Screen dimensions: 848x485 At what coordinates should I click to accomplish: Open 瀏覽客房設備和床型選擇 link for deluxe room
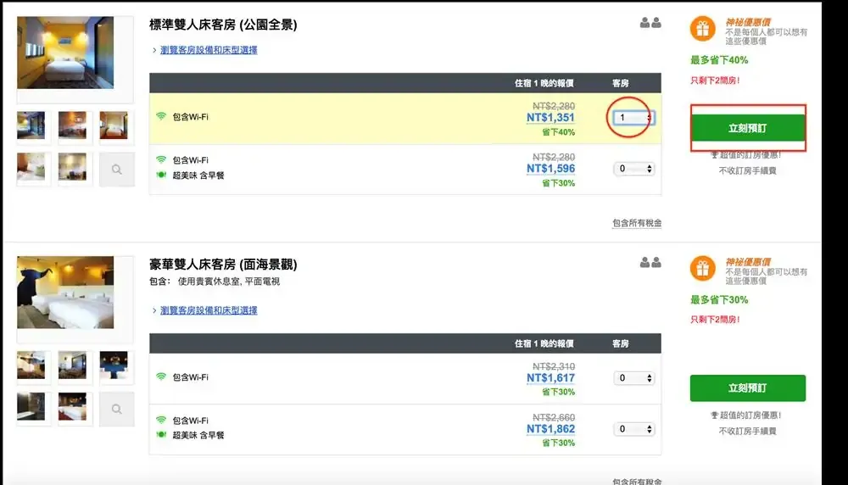(x=209, y=311)
